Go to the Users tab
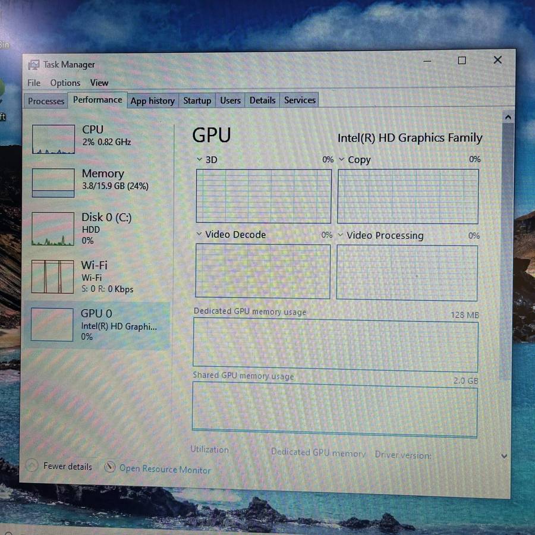 pos(230,100)
